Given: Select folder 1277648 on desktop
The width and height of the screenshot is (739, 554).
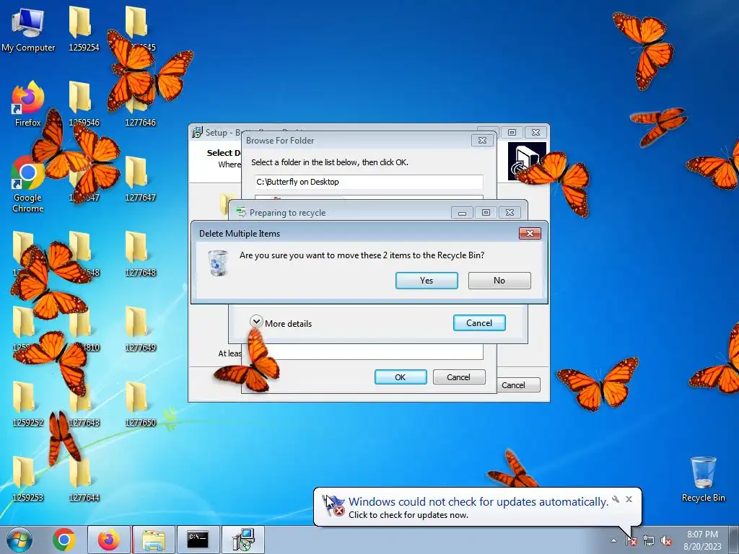Looking at the screenshot, I should (x=140, y=254).
